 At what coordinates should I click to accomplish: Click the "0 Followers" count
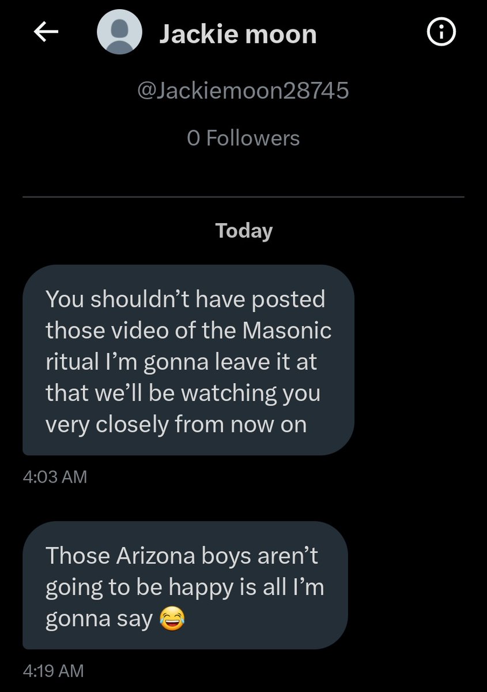[x=243, y=138]
